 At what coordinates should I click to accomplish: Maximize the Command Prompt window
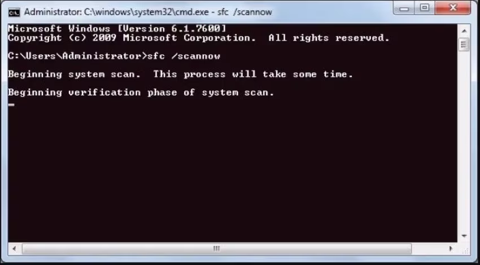(425, 8)
